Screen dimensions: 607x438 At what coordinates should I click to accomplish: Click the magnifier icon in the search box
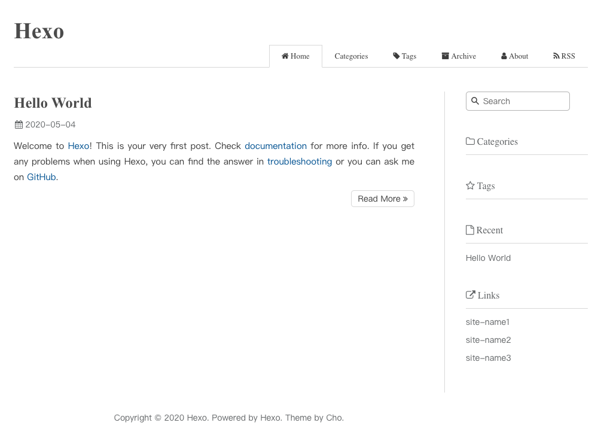[475, 101]
